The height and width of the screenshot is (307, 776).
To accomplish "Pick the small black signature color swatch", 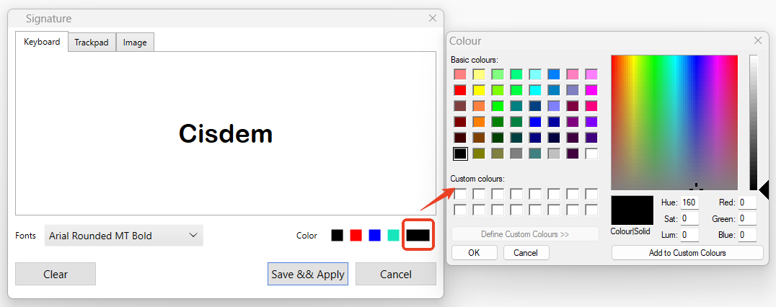I will tap(337, 236).
